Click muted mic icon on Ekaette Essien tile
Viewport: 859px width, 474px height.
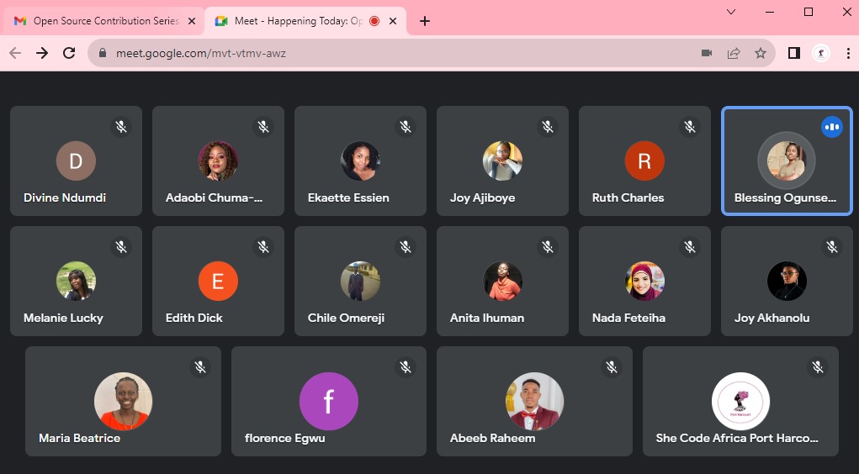coord(406,127)
